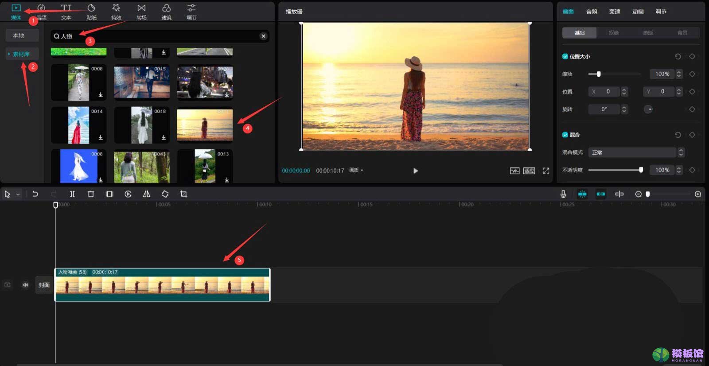Switch to the 动画 animation tab
This screenshot has height=366, width=709.
(638, 12)
